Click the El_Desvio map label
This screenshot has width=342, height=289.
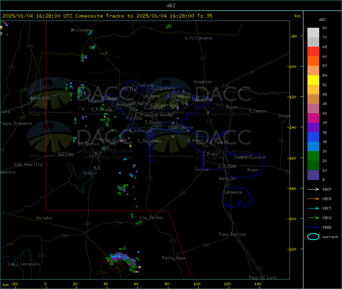[89, 144]
